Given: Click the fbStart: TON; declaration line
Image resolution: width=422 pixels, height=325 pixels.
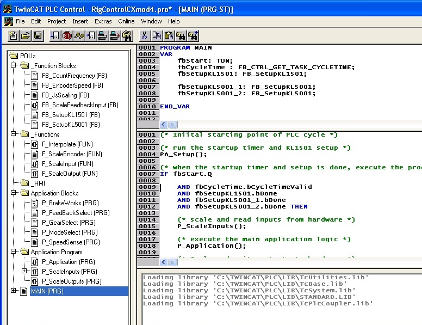Looking at the screenshot, I should click(205, 60).
